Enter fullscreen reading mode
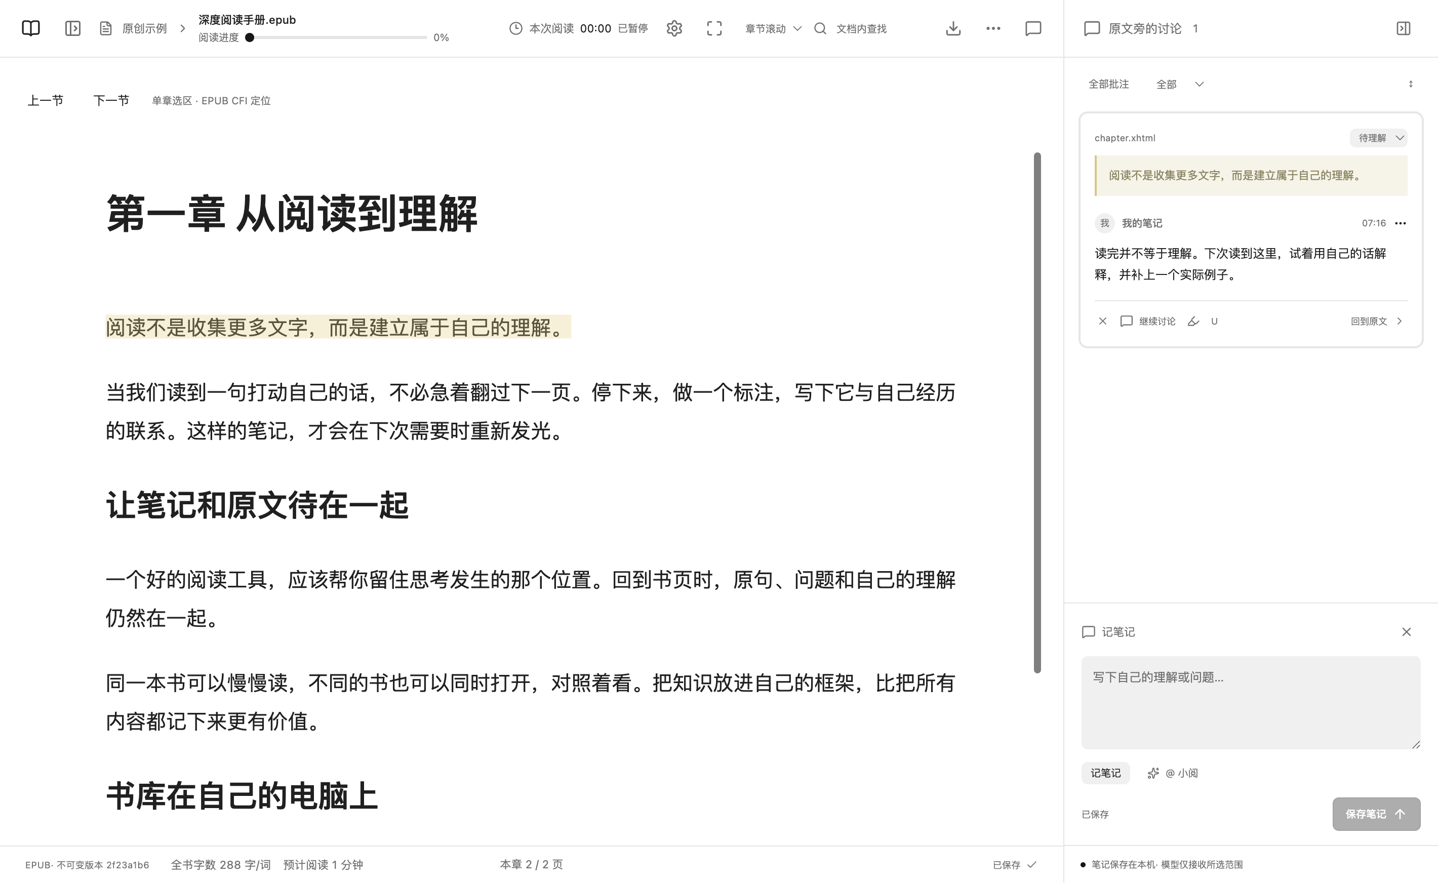Image resolution: width=1438 pixels, height=883 pixels. pos(714,28)
